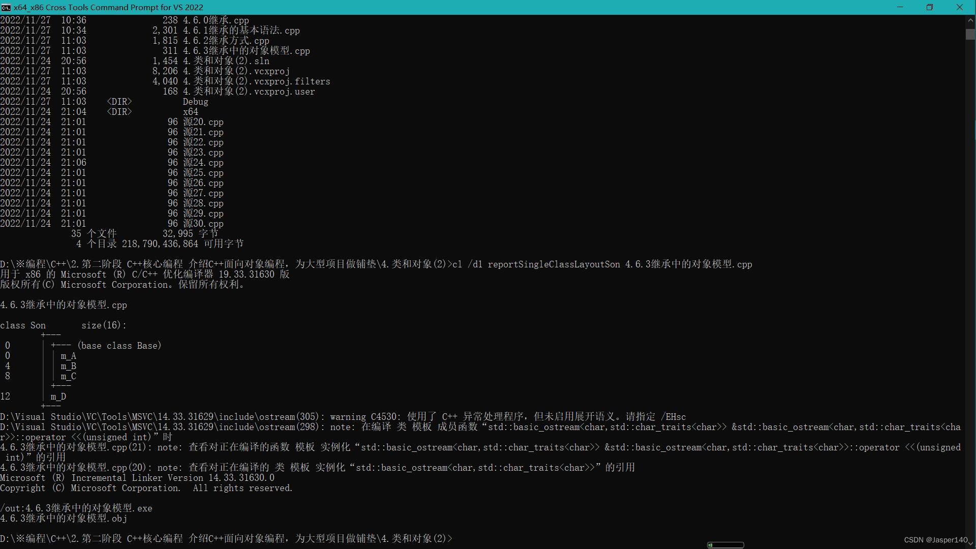Click note line for cpp(20)
The width and height of the screenshot is (976, 549).
coord(318,468)
